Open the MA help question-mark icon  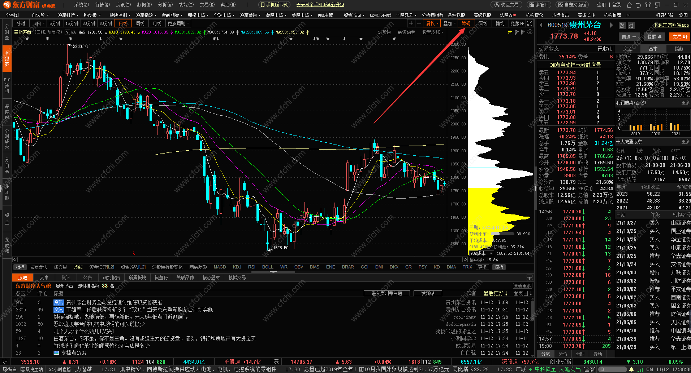[x=67, y=32]
